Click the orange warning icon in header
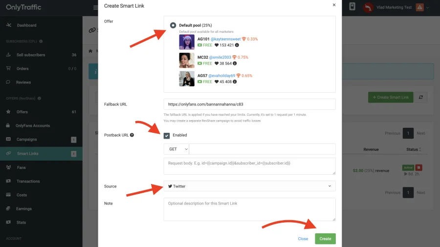This screenshot has width=440, height=247. pyautogui.click(x=419, y=7)
